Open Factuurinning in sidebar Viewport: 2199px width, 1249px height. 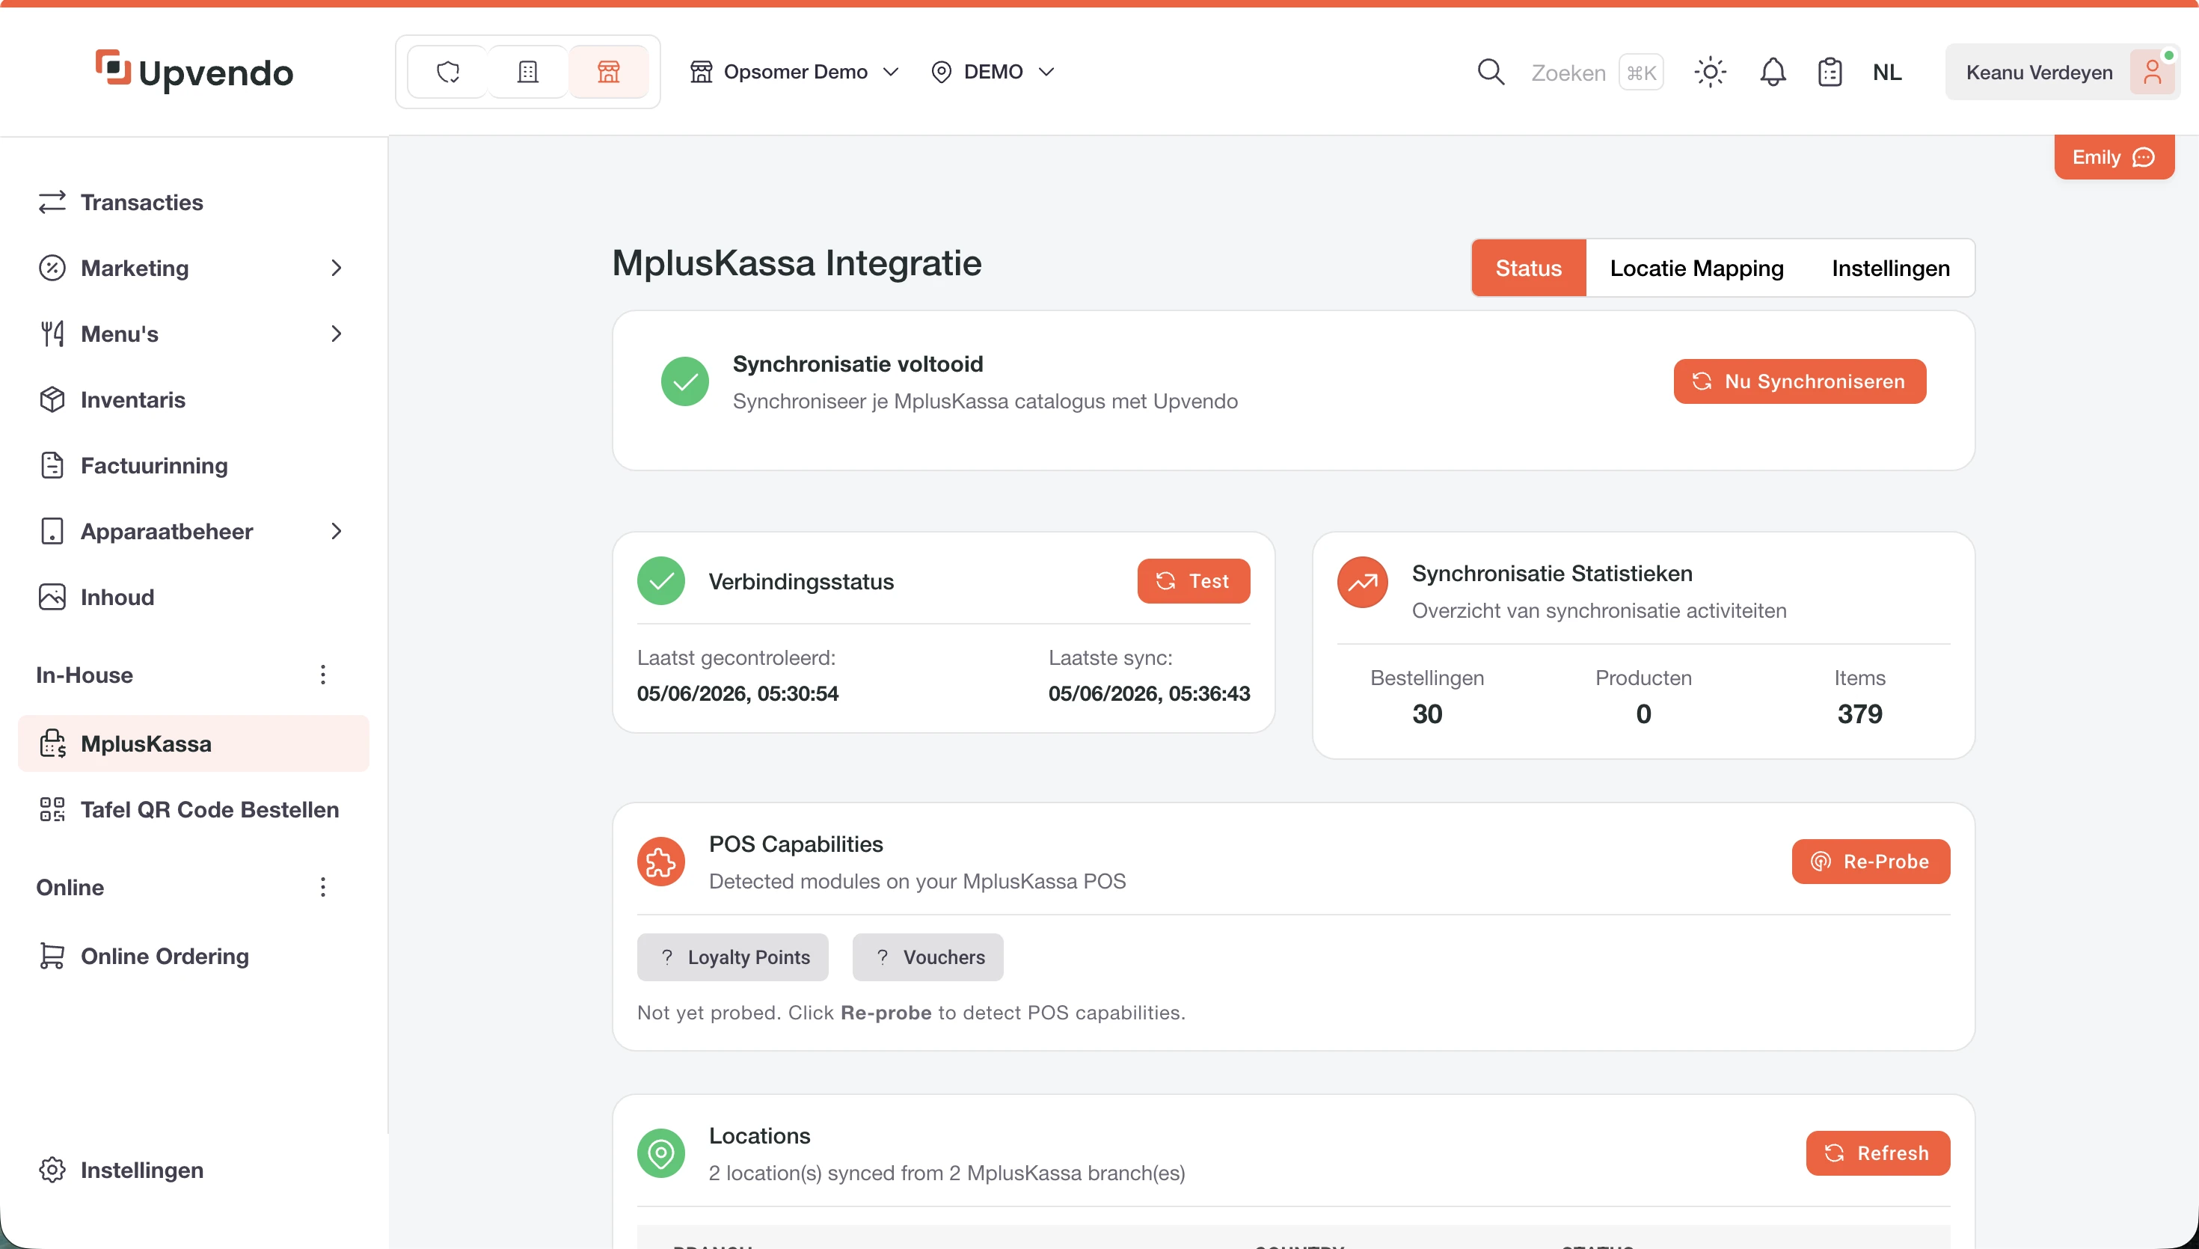(193, 466)
